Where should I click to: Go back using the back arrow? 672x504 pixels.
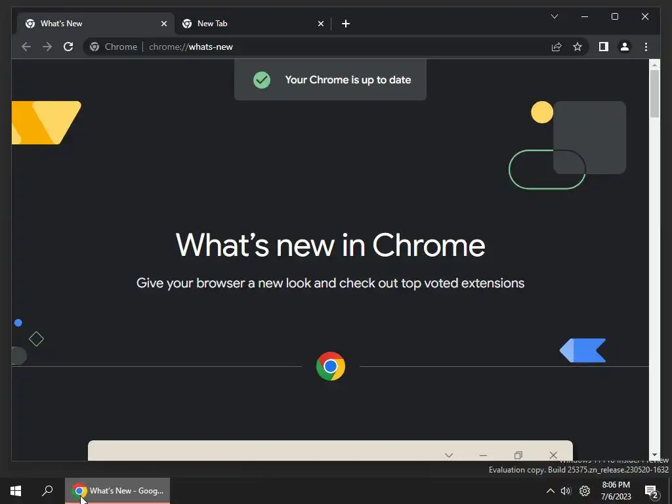(x=26, y=47)
